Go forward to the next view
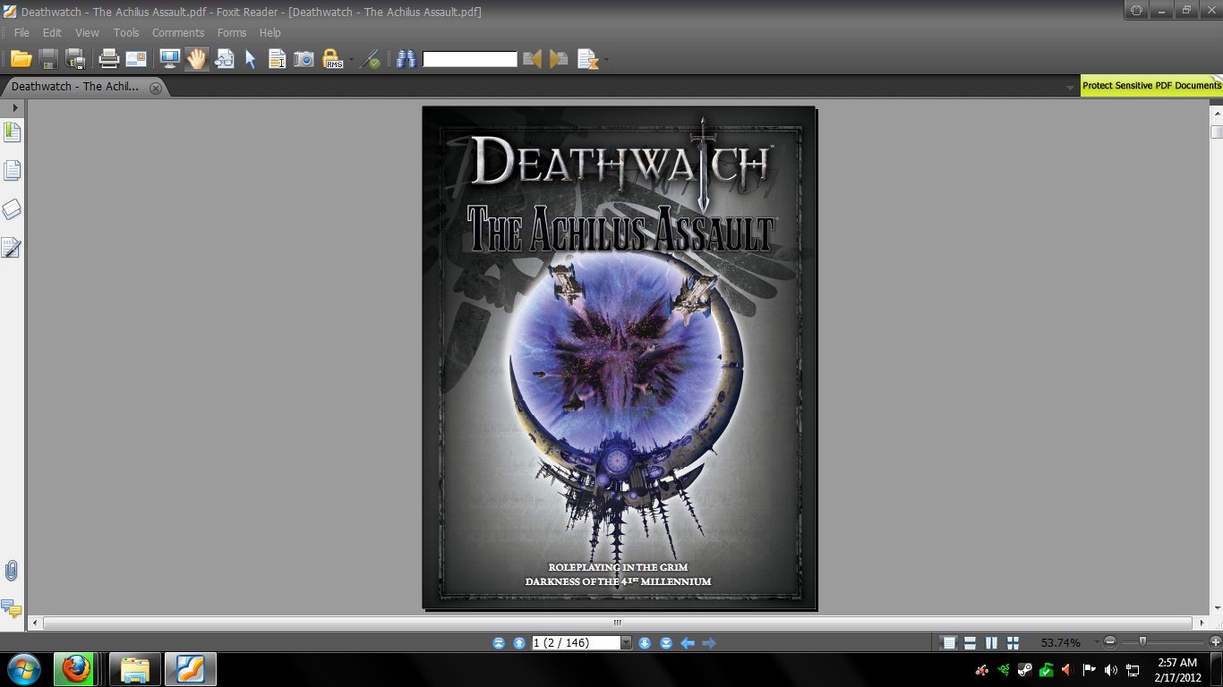 tap(709, 642)
